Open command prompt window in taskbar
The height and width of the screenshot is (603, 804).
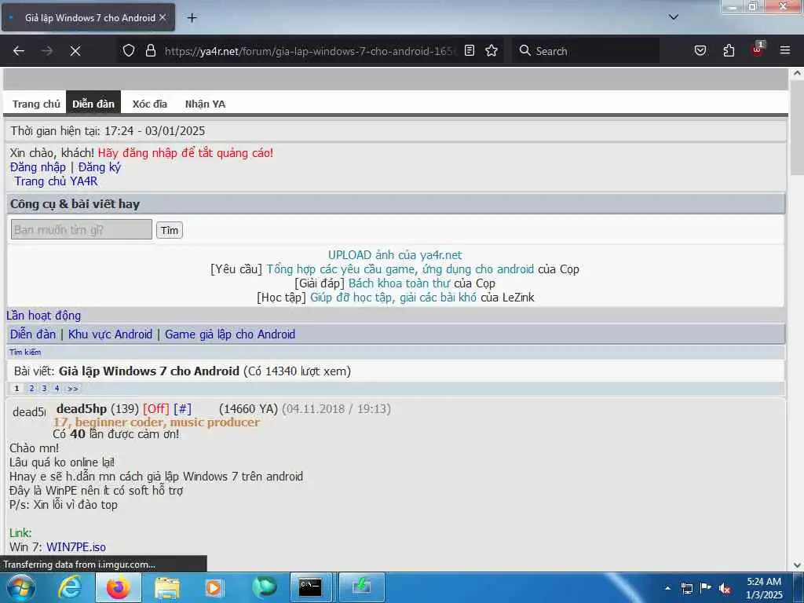(x=310, y=587)
